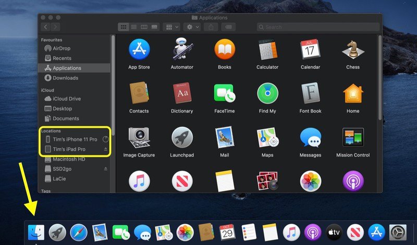This screenshot has width=417, height=245.
Task: Open the Chess app icon
Action: (353, 50)
